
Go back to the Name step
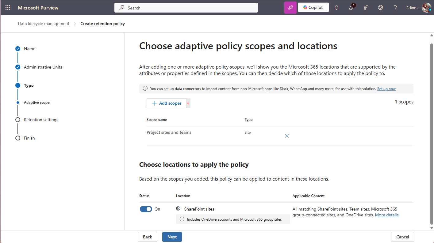pyautogui.click(x=29, y=48)
